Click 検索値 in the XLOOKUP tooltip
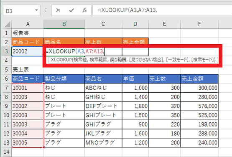 click(80, 60)
